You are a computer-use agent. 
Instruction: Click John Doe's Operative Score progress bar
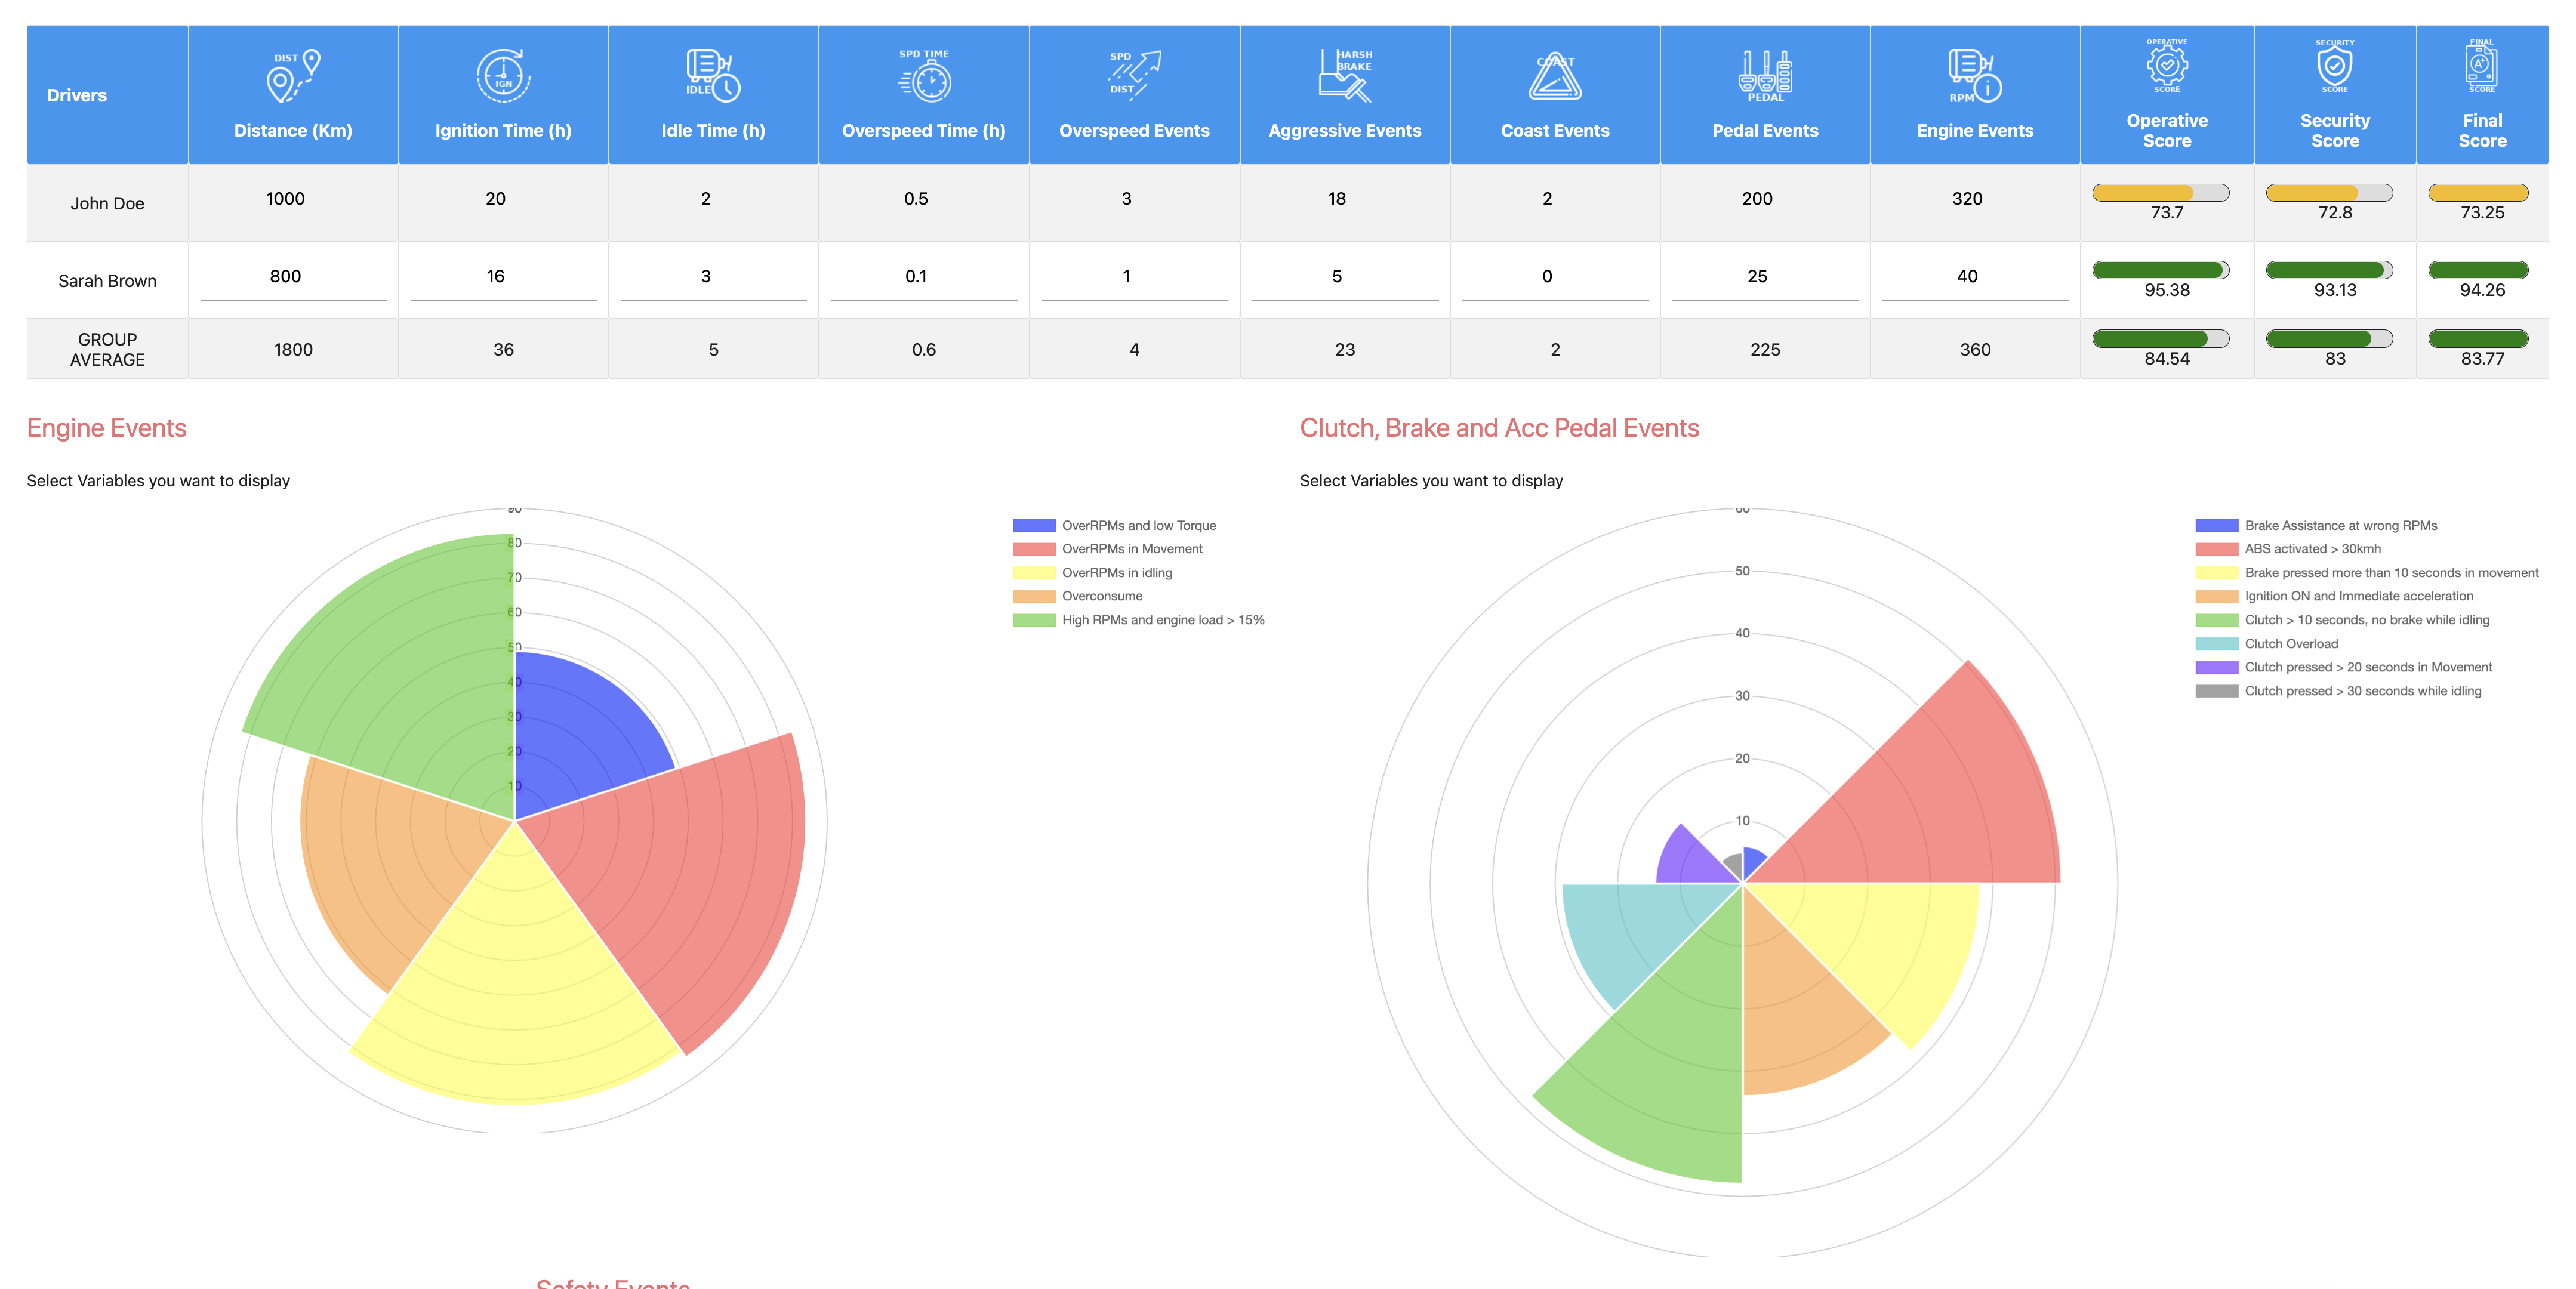(x=2160, y=193)
